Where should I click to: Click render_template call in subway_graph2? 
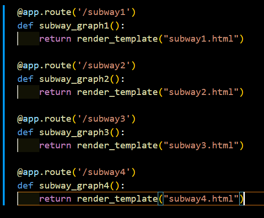pyautogui.click(x=117, y=93)
